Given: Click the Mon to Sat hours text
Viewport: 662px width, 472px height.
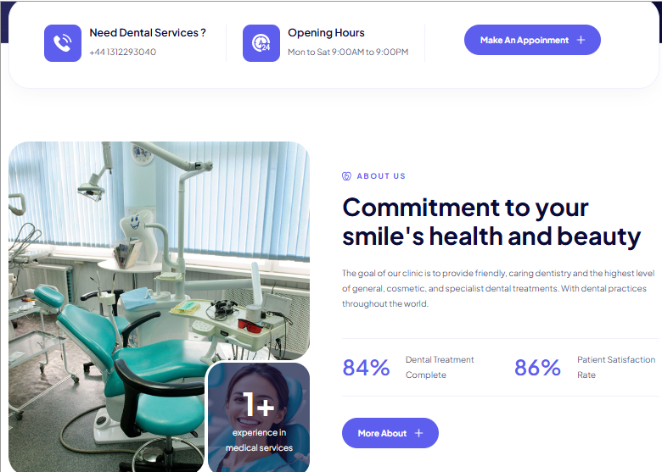Looking at the screenshot, I should coord(348,52).
